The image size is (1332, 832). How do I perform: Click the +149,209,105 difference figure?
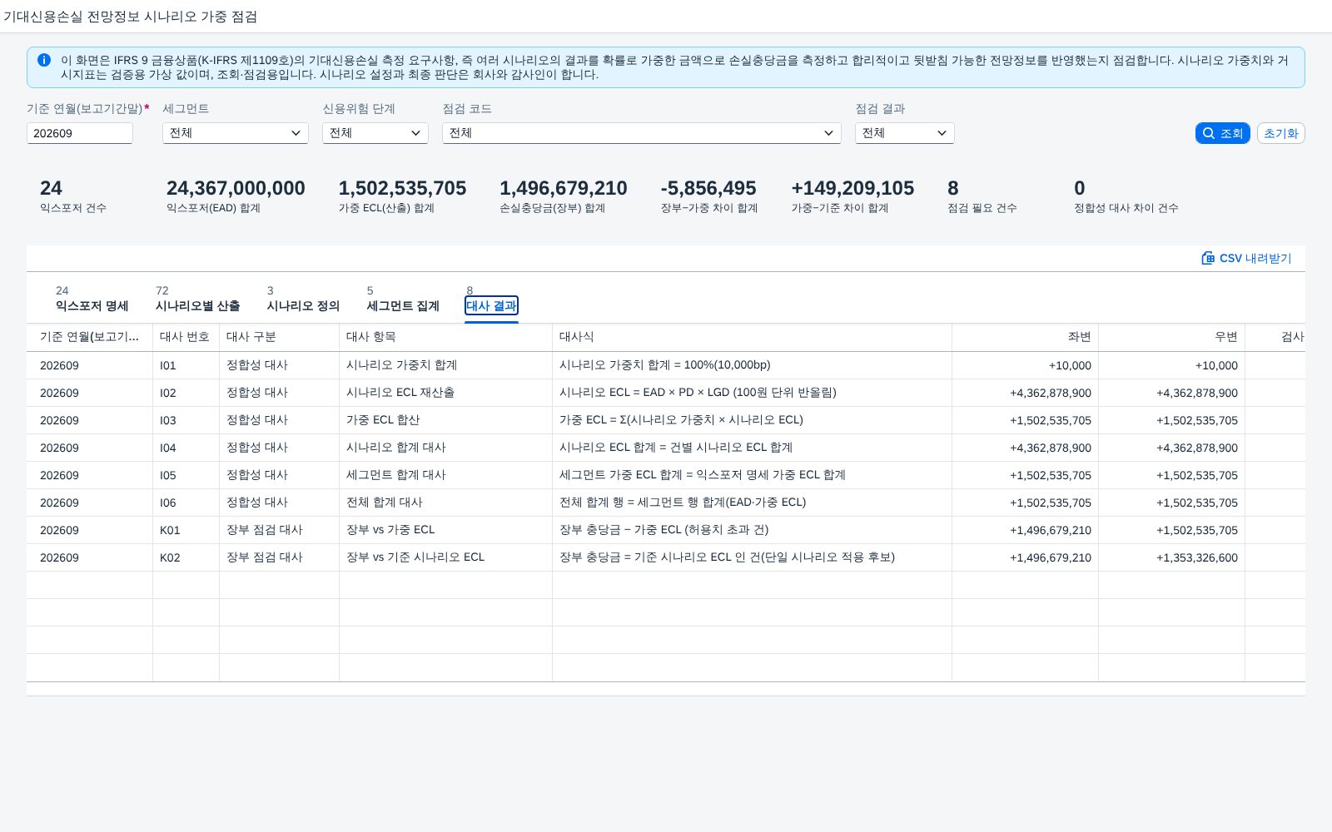click(x=852, y=188)
